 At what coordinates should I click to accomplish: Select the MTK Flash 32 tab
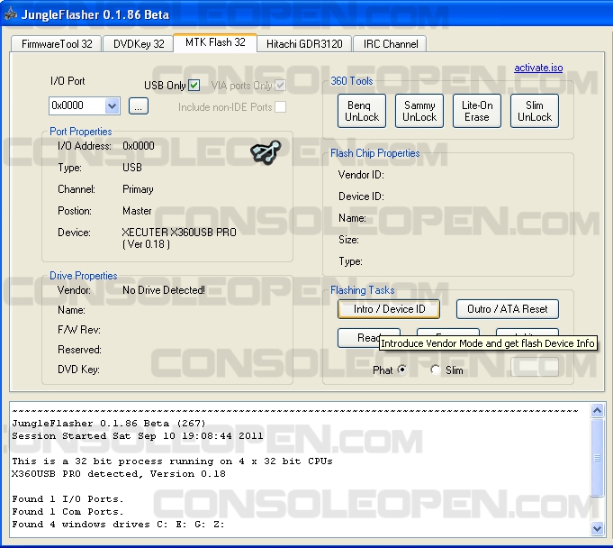point(215,42)
